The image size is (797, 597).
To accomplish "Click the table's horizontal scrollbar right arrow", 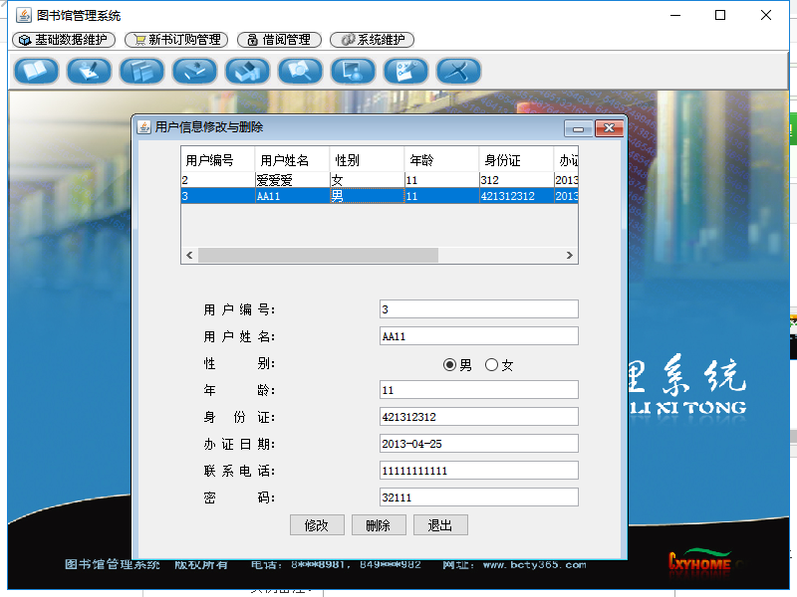I will click(570, 256).
